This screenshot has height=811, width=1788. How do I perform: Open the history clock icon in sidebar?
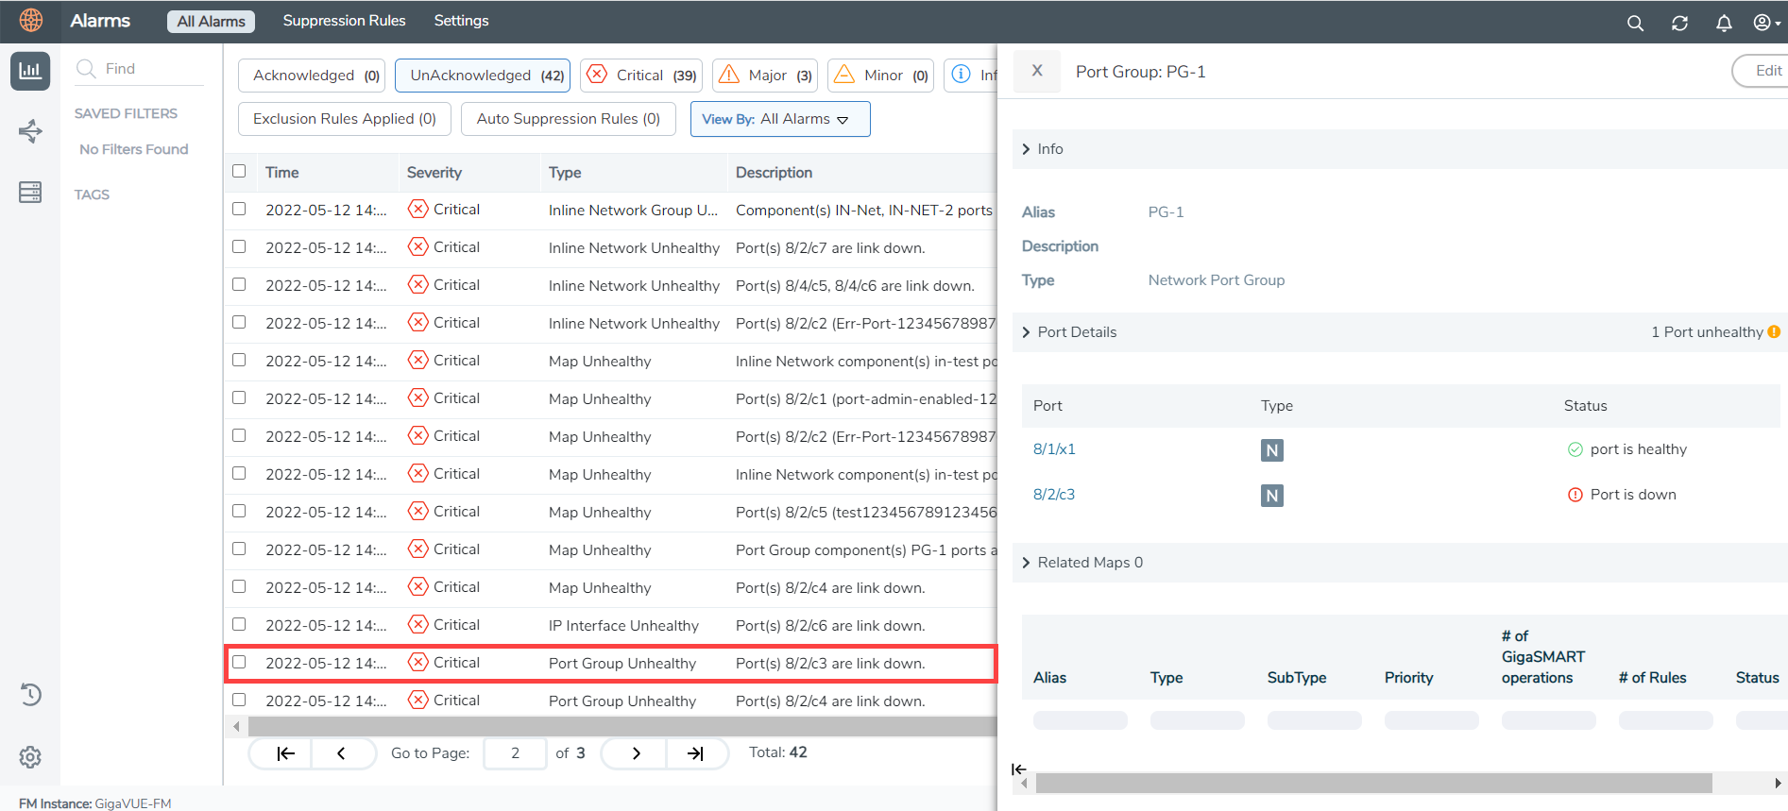click(x=30, y=695)
